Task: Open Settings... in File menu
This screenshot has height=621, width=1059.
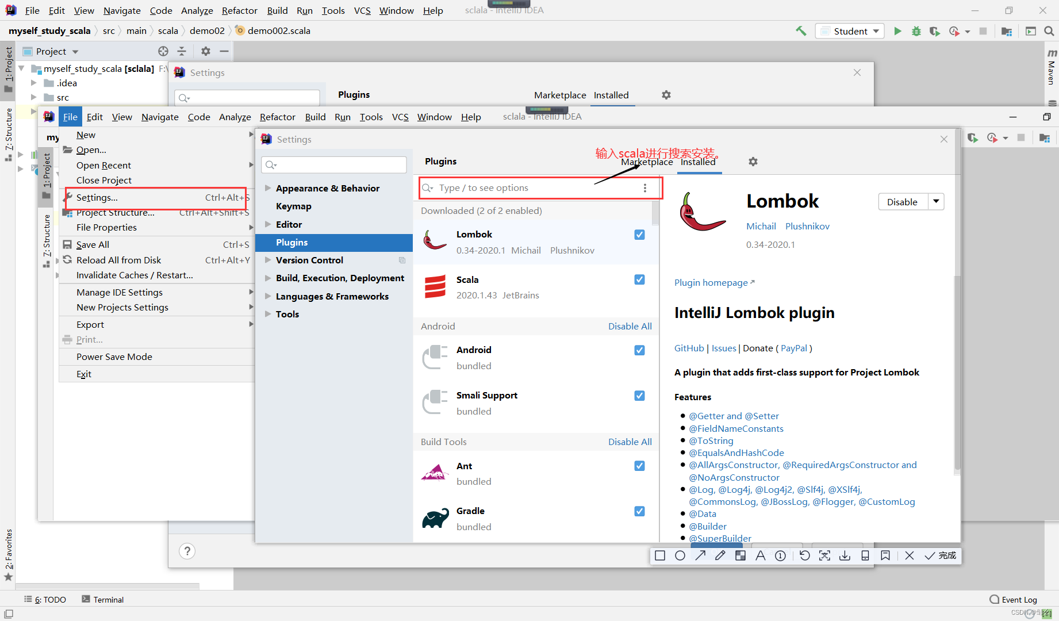Action: (x=156, y=197)
